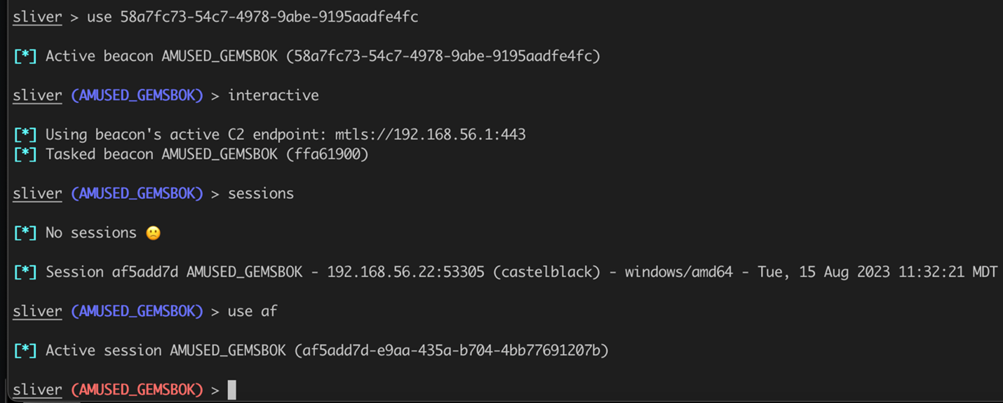The width and height of the screenshot is (1003, 403).
Task: Click the mtls://192.168.56.1:443 endpoint text
Action: (430, 135)
